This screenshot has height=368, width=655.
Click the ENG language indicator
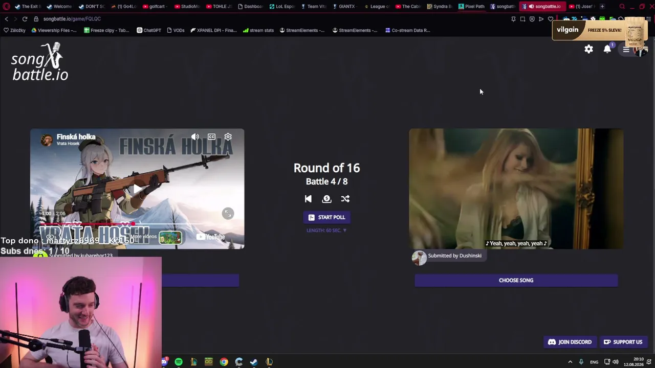[594, 362]
